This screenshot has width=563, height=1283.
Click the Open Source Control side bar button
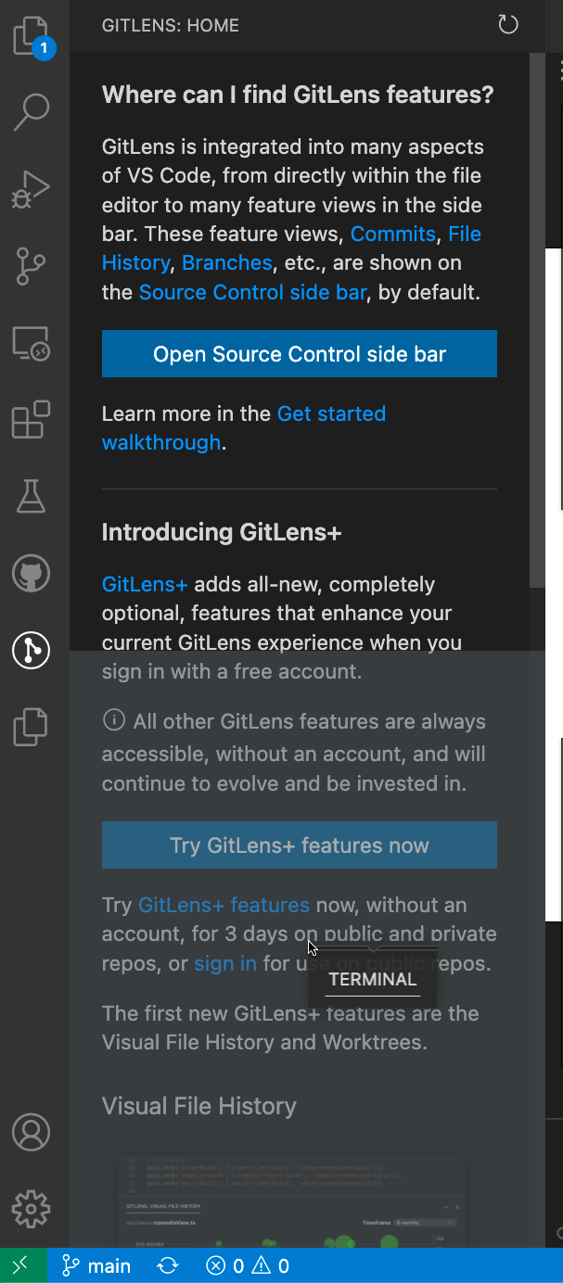pyautogui.click(x=299, y=353)
